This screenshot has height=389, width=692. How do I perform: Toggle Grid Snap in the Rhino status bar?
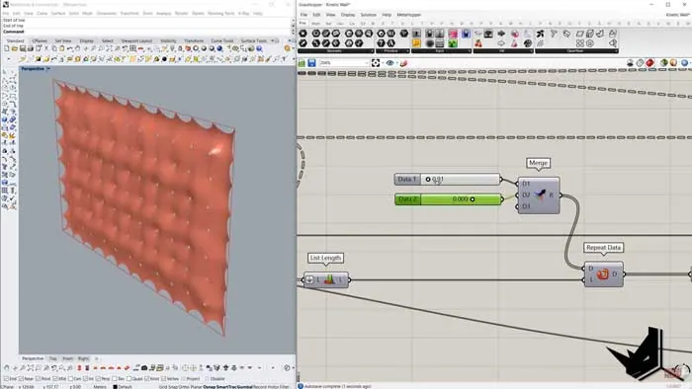coord(168,386)
